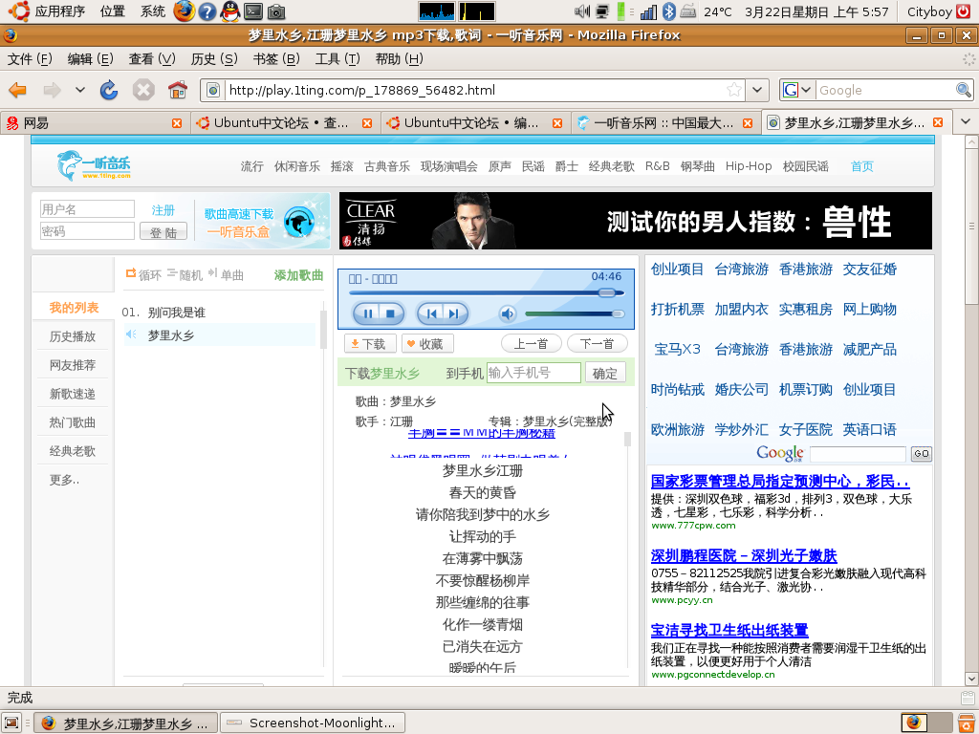979x734 pixels.
Task: Close the Ubuntu中文论坛 查... tab
Action: (367, 123)
